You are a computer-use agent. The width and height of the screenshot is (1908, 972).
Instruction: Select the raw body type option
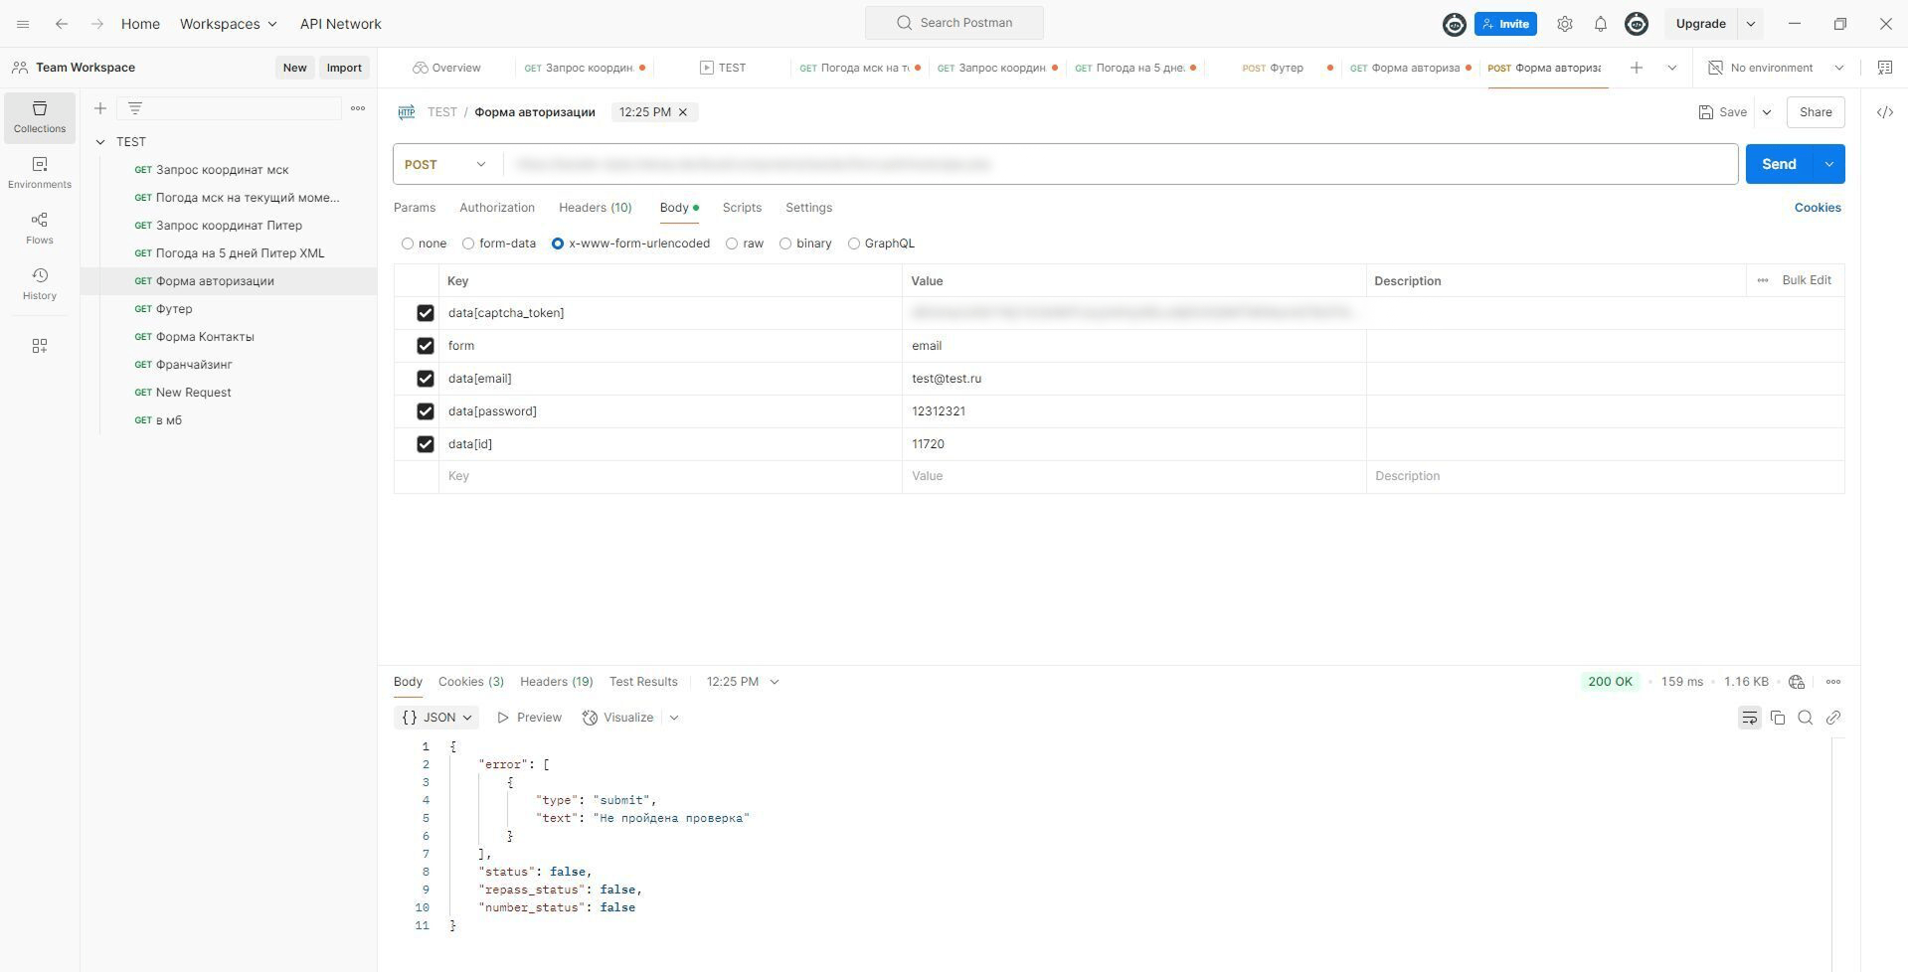[x=732, y=243]
